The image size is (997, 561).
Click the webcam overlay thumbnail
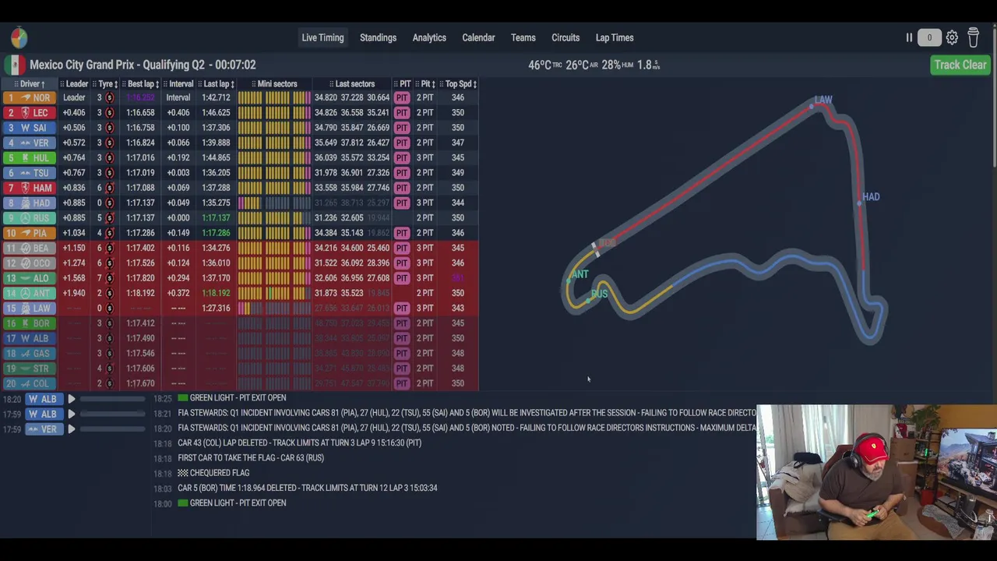[876, 472]
